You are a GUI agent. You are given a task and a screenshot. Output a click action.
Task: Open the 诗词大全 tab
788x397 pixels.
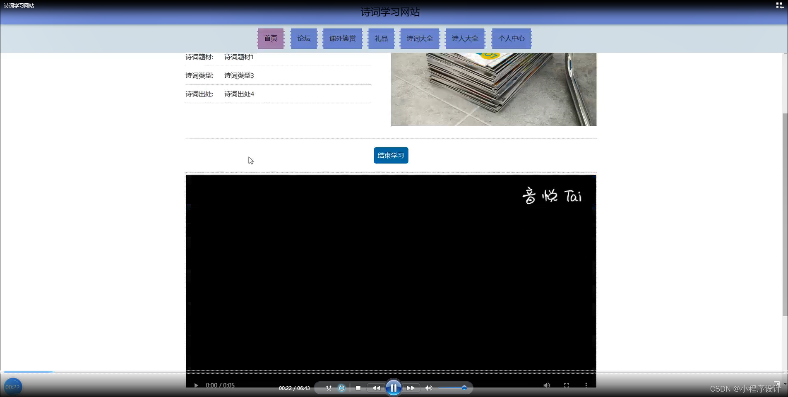click(x=420, y=38)
